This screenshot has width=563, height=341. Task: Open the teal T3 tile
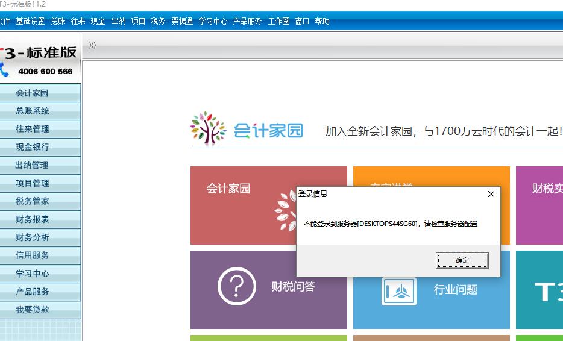coord(539,290)
